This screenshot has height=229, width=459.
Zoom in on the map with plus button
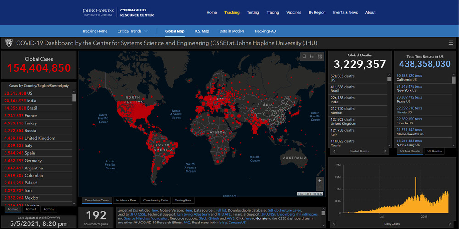[x=319, y=180]
